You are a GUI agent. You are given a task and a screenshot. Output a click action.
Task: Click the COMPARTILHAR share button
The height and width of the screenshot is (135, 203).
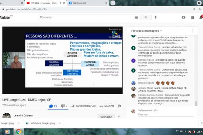click(x=83, y=106)
